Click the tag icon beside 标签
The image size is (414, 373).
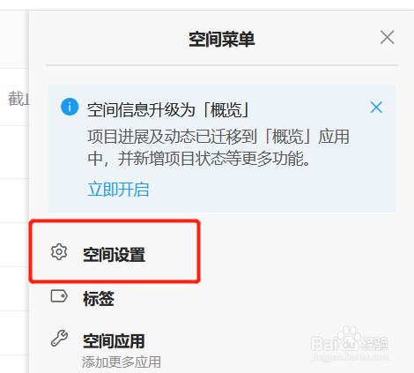pos(59,296)
